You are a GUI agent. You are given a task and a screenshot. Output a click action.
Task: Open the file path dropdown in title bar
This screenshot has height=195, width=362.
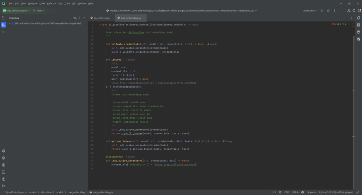click(x=181, y=11)
